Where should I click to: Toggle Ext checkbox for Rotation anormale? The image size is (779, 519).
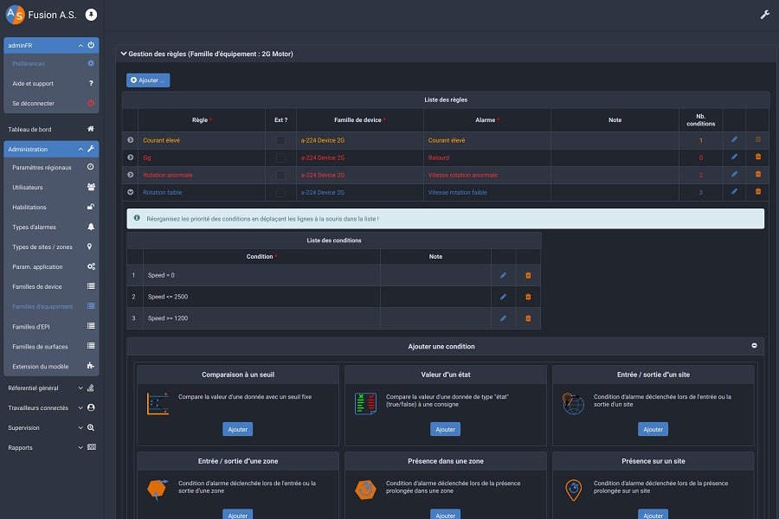coord(280,176)
